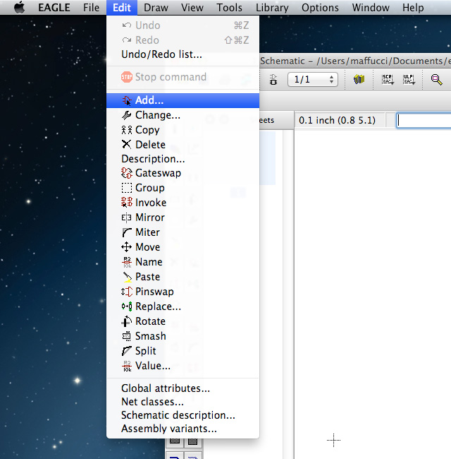Click Add... in the Edit menu
This screenshot has height=459, width=451.
(149, 100)
